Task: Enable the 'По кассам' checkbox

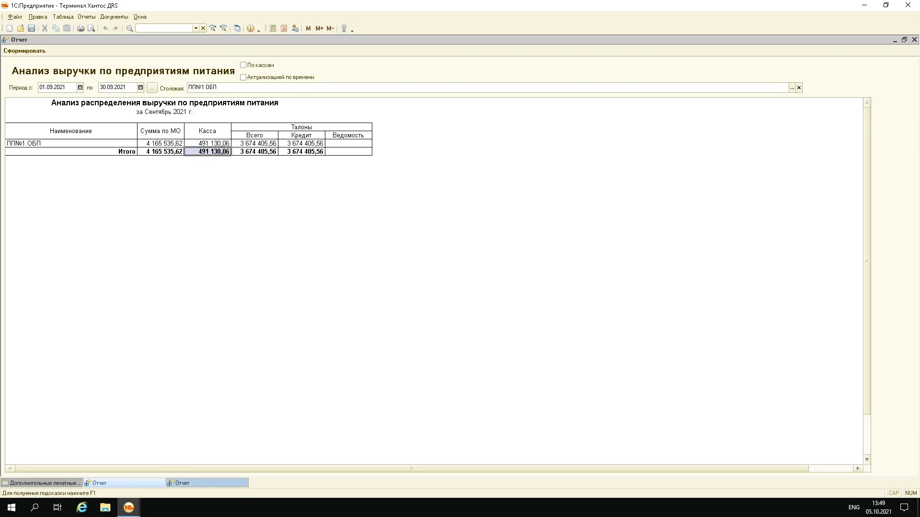Action: tap(243, 65)
